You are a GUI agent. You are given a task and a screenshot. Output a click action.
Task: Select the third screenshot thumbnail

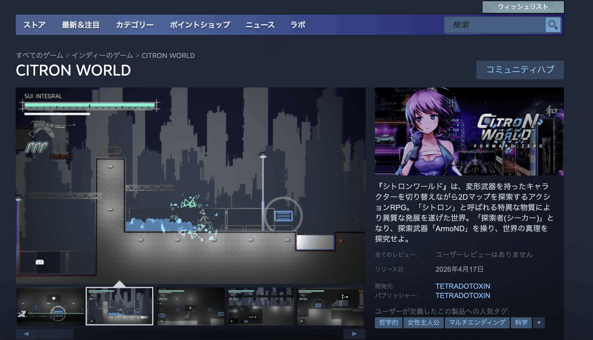click(191, 306)
